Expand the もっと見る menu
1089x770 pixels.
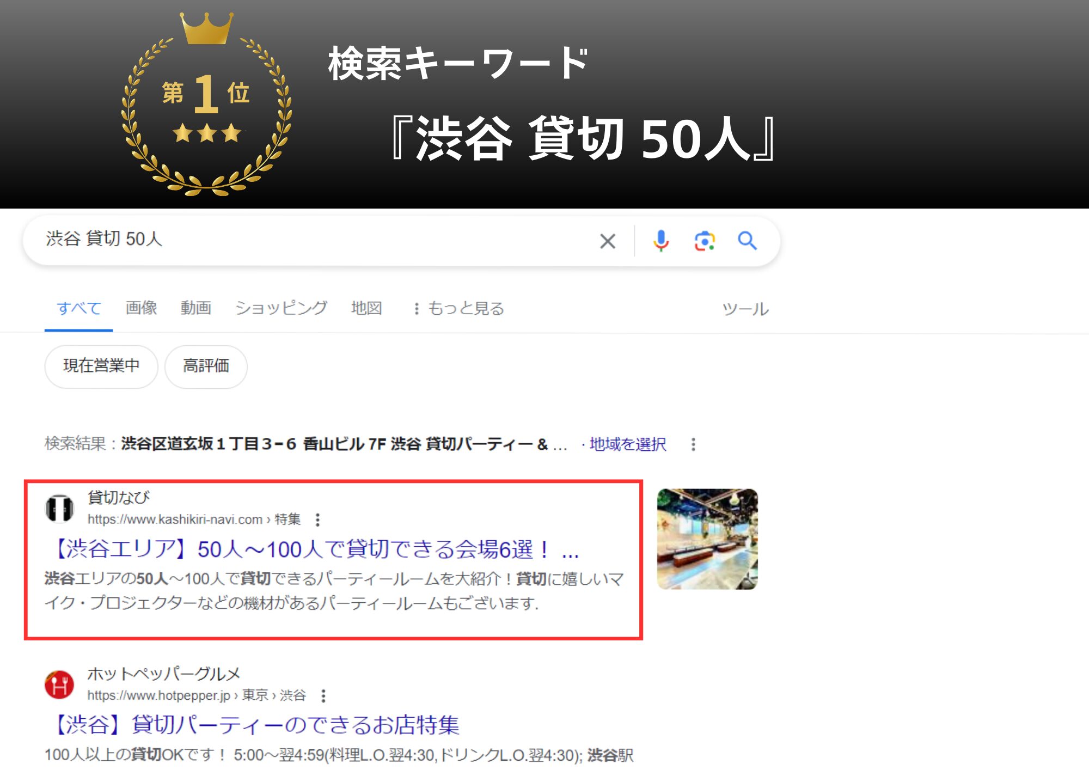pyautogui.click(x=459, y=308)
